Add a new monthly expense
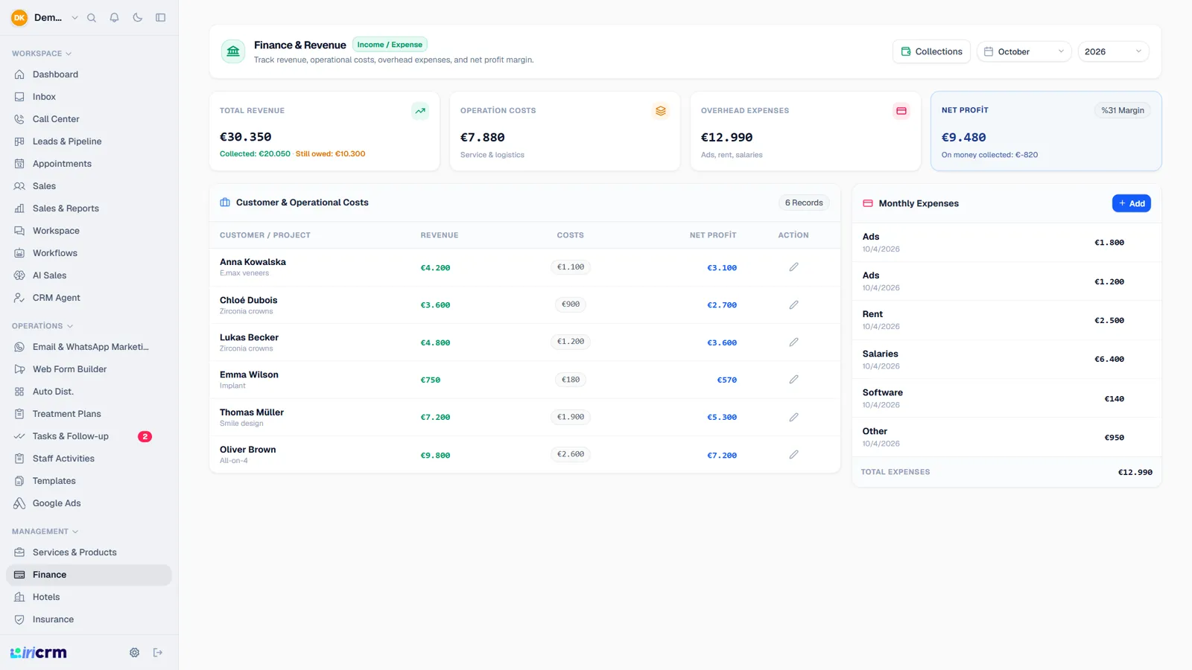The width and height of the screenshot is (1192, 670). pos(1131,203)
